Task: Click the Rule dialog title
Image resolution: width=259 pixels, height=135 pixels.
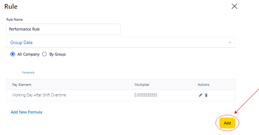Action: [x=11, y=6]
